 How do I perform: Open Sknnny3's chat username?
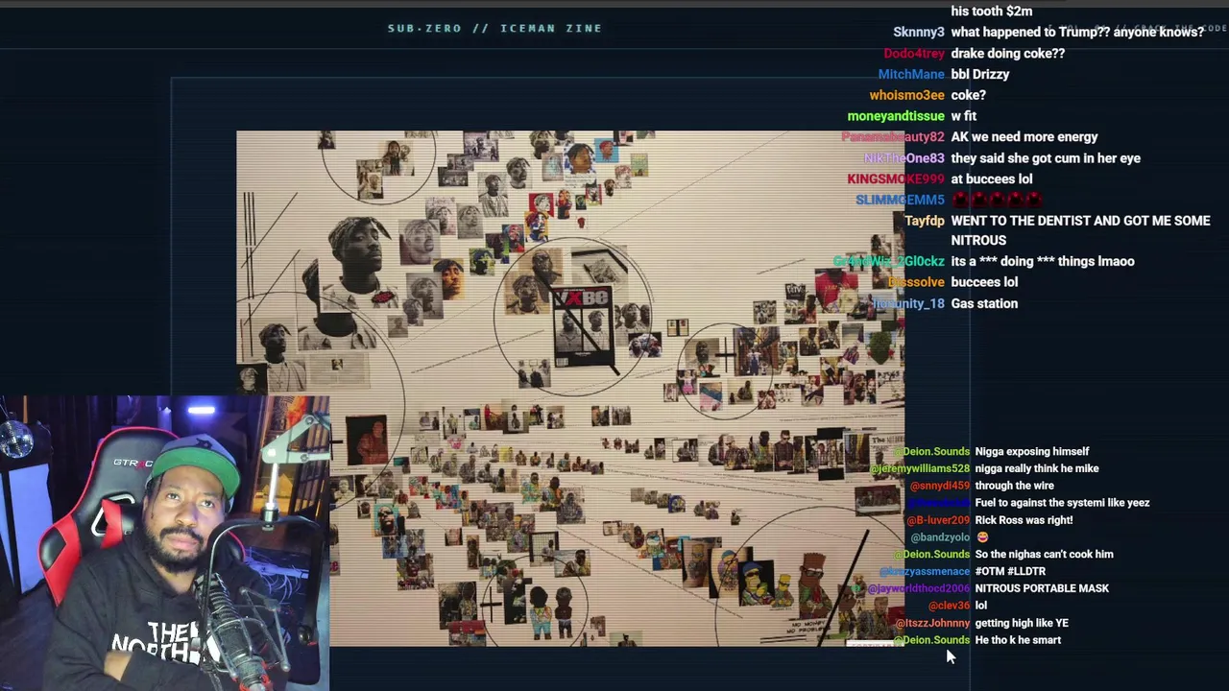coord(919,33)
